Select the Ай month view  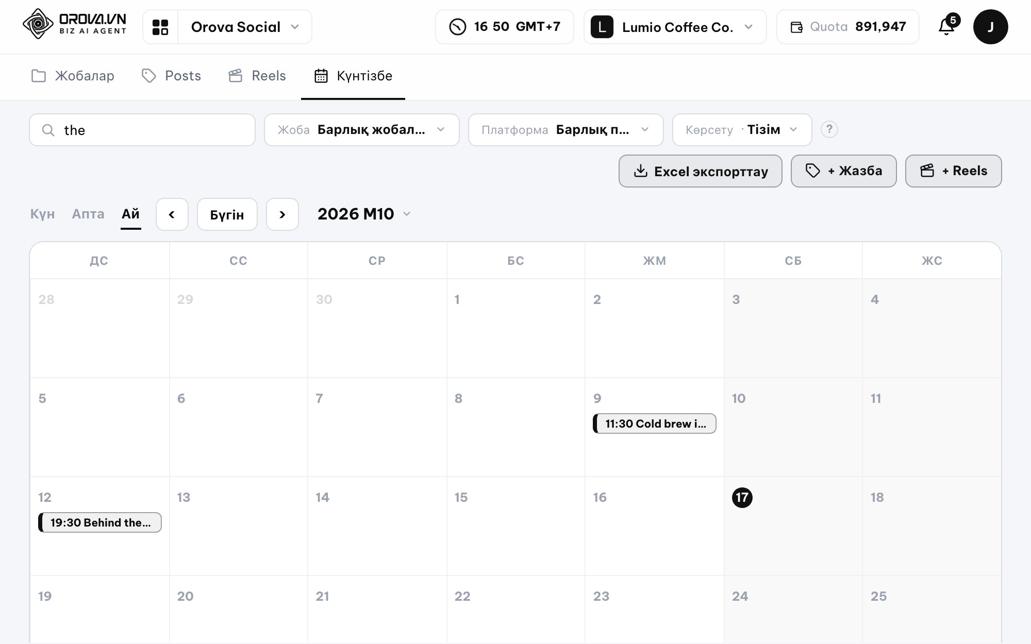point(130,214)
